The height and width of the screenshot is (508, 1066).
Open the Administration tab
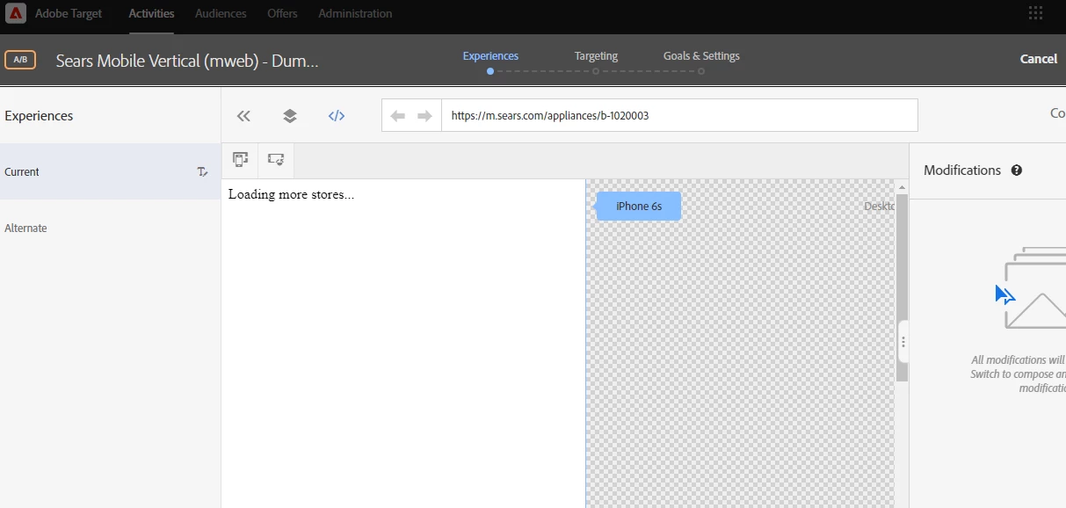coord(355,13)
